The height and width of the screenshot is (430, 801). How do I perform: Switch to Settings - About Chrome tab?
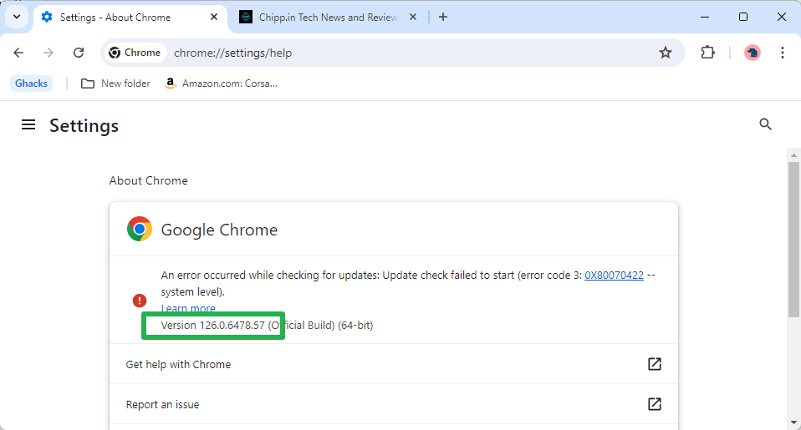pyautogui.click(x=130, y=18)
